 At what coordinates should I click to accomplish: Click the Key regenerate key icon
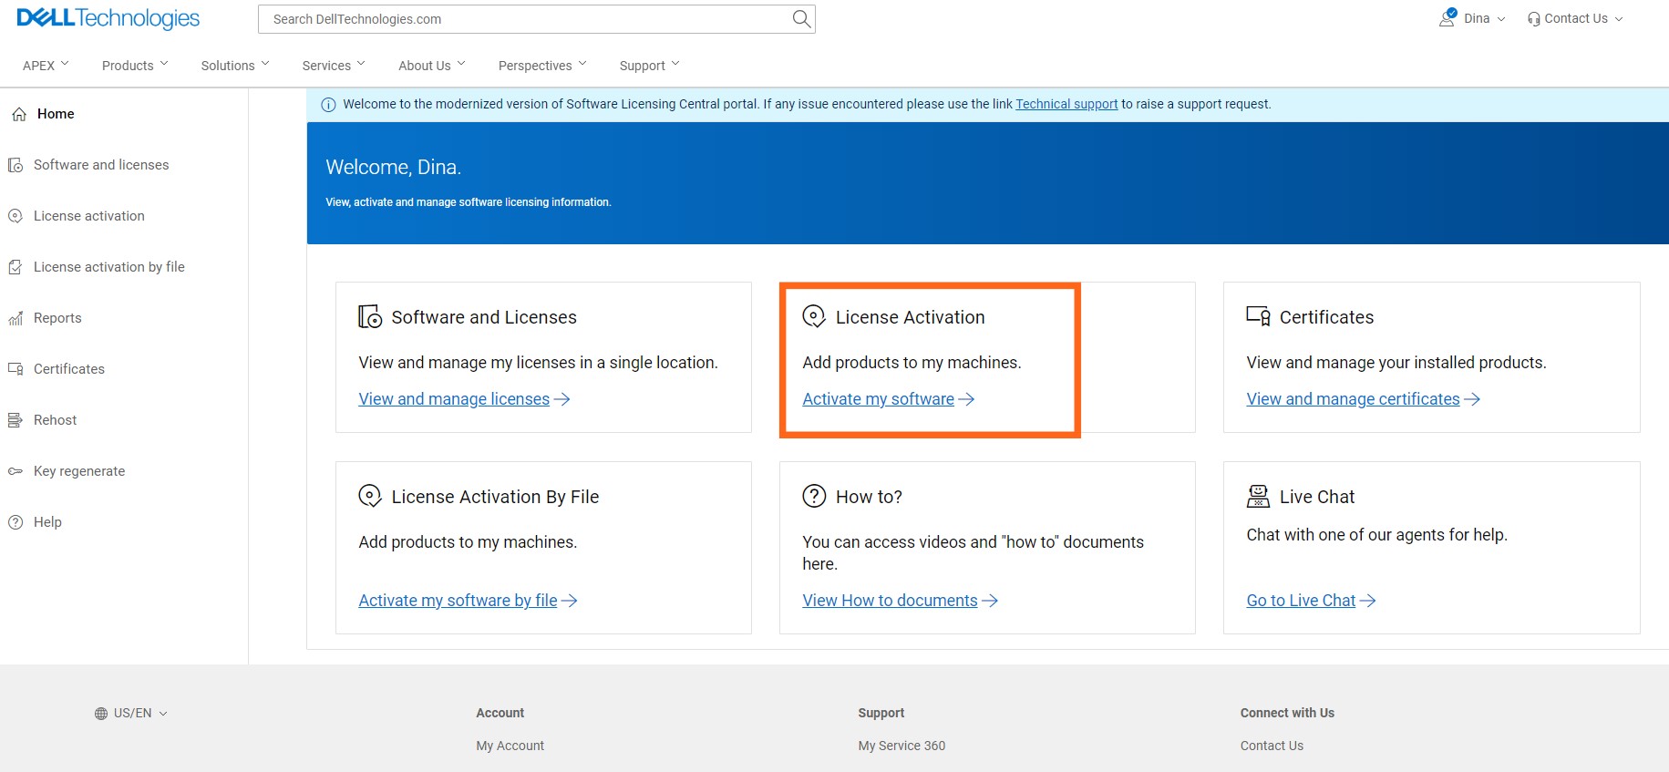15,471
